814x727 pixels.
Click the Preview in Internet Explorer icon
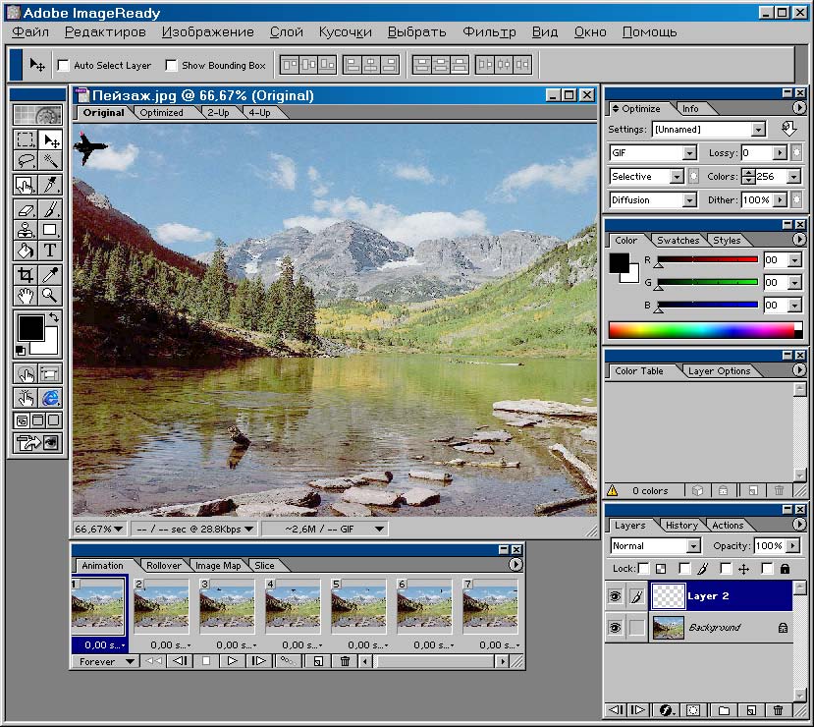coord(50,398)
